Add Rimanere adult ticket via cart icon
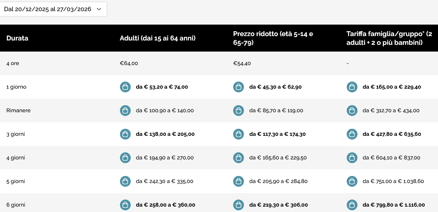Image resolution: width=438 pixels, height=212 pixels. click(x=125, y=111)
